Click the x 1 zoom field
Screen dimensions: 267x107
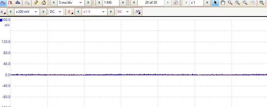tap(197, 3)
